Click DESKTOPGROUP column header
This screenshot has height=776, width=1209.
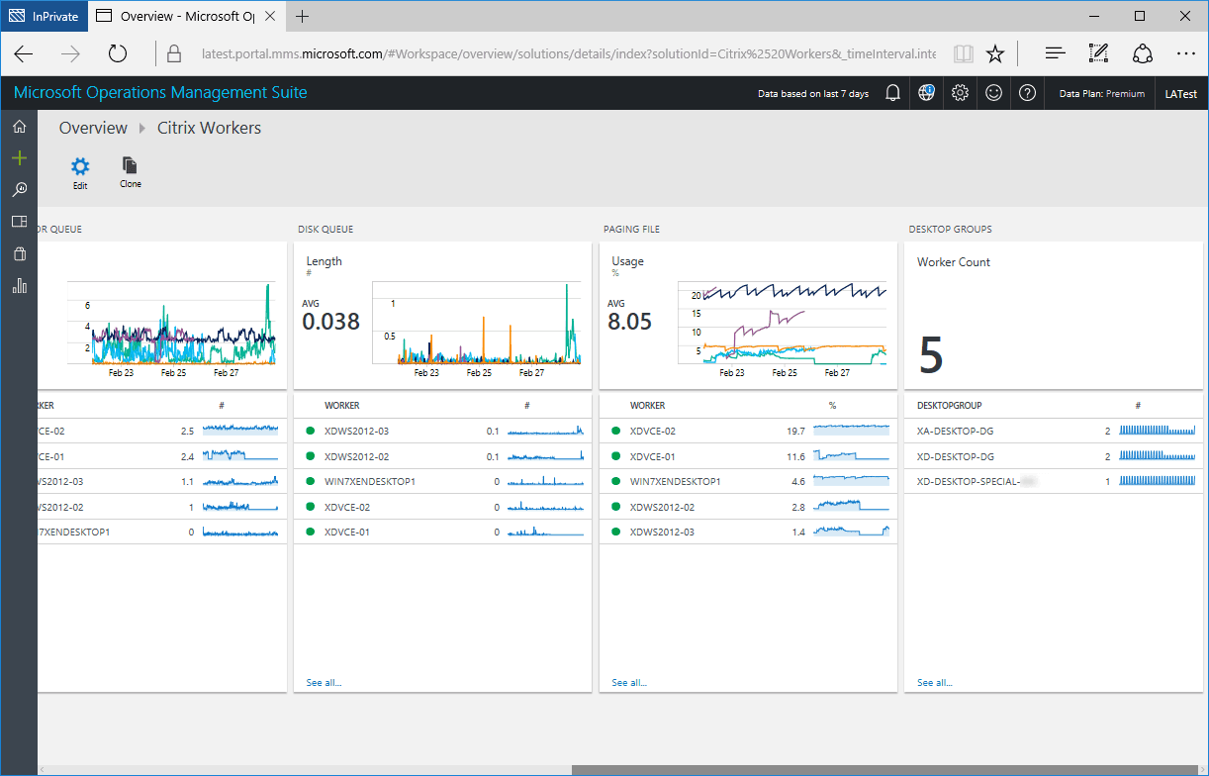click(x=949, y=406)
